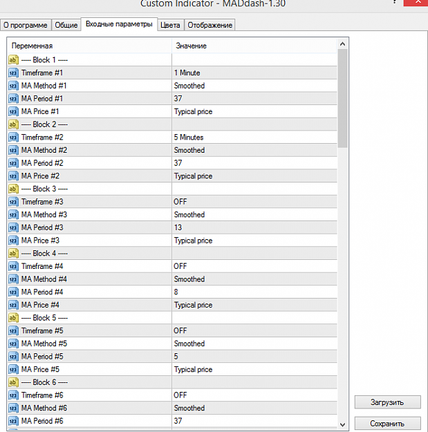This screenshot has width=428, height=432.
Task: Click the numeric icon beside Timeframe #6
Action: (x=13, y=395)
